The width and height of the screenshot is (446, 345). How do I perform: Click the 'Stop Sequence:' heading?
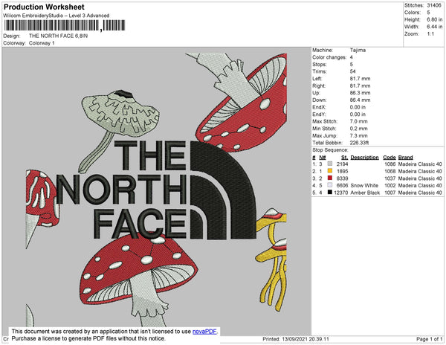(x=330, y=150)
